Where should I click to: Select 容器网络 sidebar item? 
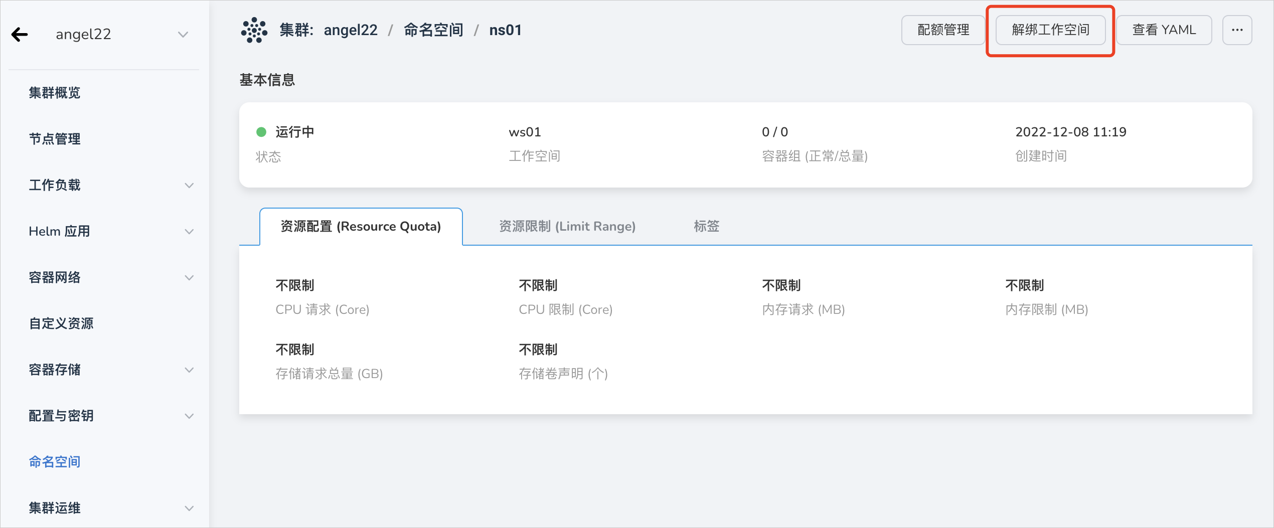[x=55, y=277]
